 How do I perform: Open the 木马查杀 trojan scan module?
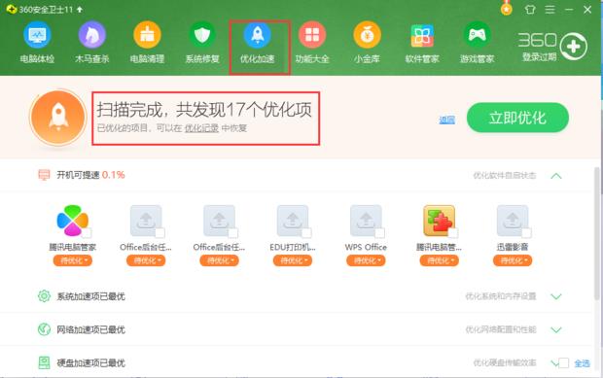point(92,42)
